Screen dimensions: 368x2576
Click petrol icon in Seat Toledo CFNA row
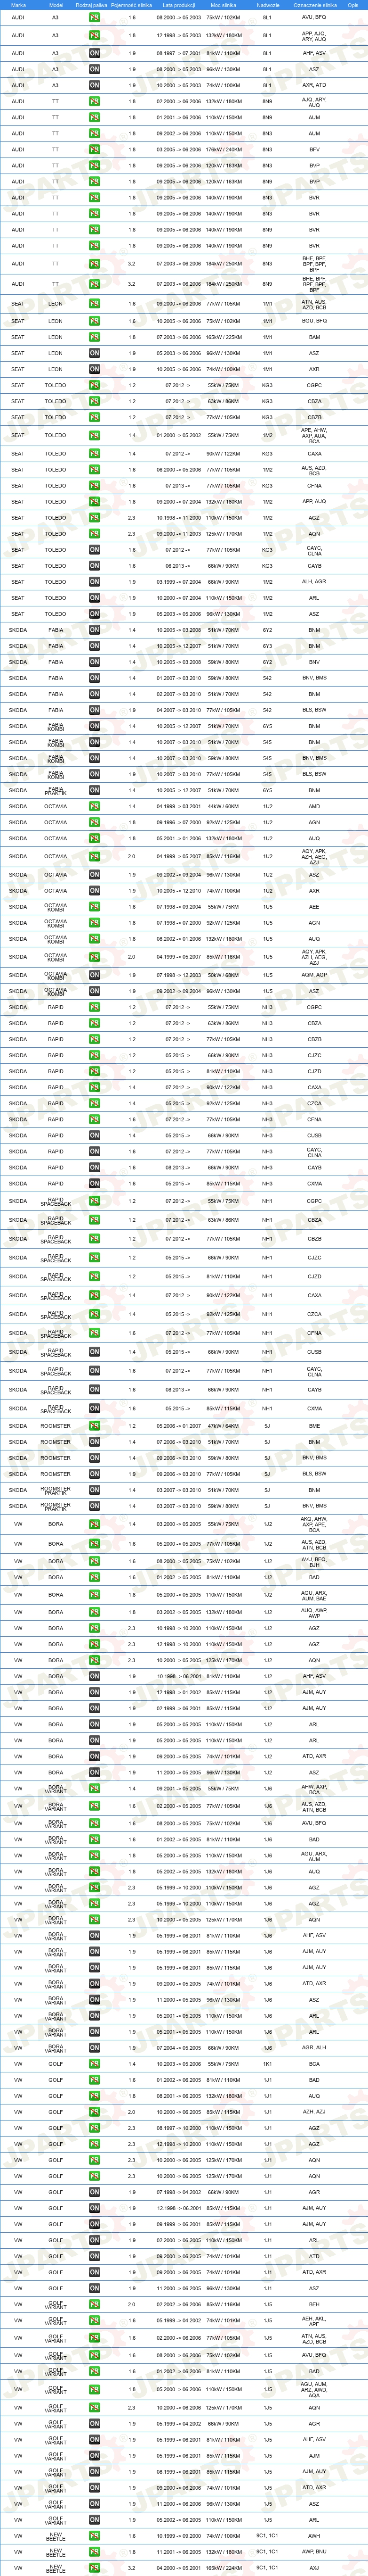pyautogui.click(x=95, y=485)
